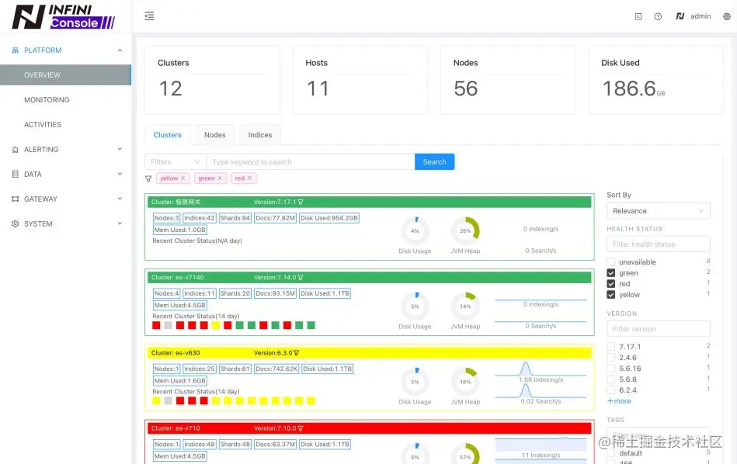The height and width of the screenshot is (464, 737).
Task: Open the Filters dropdown
Action: 176,161
